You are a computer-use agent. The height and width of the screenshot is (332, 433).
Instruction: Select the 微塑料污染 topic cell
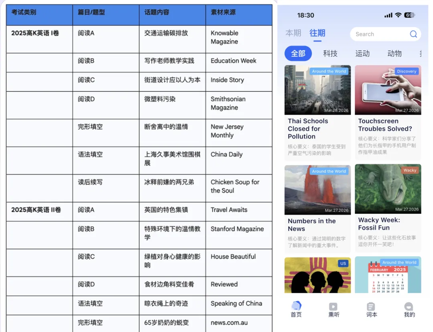(172, 105)
